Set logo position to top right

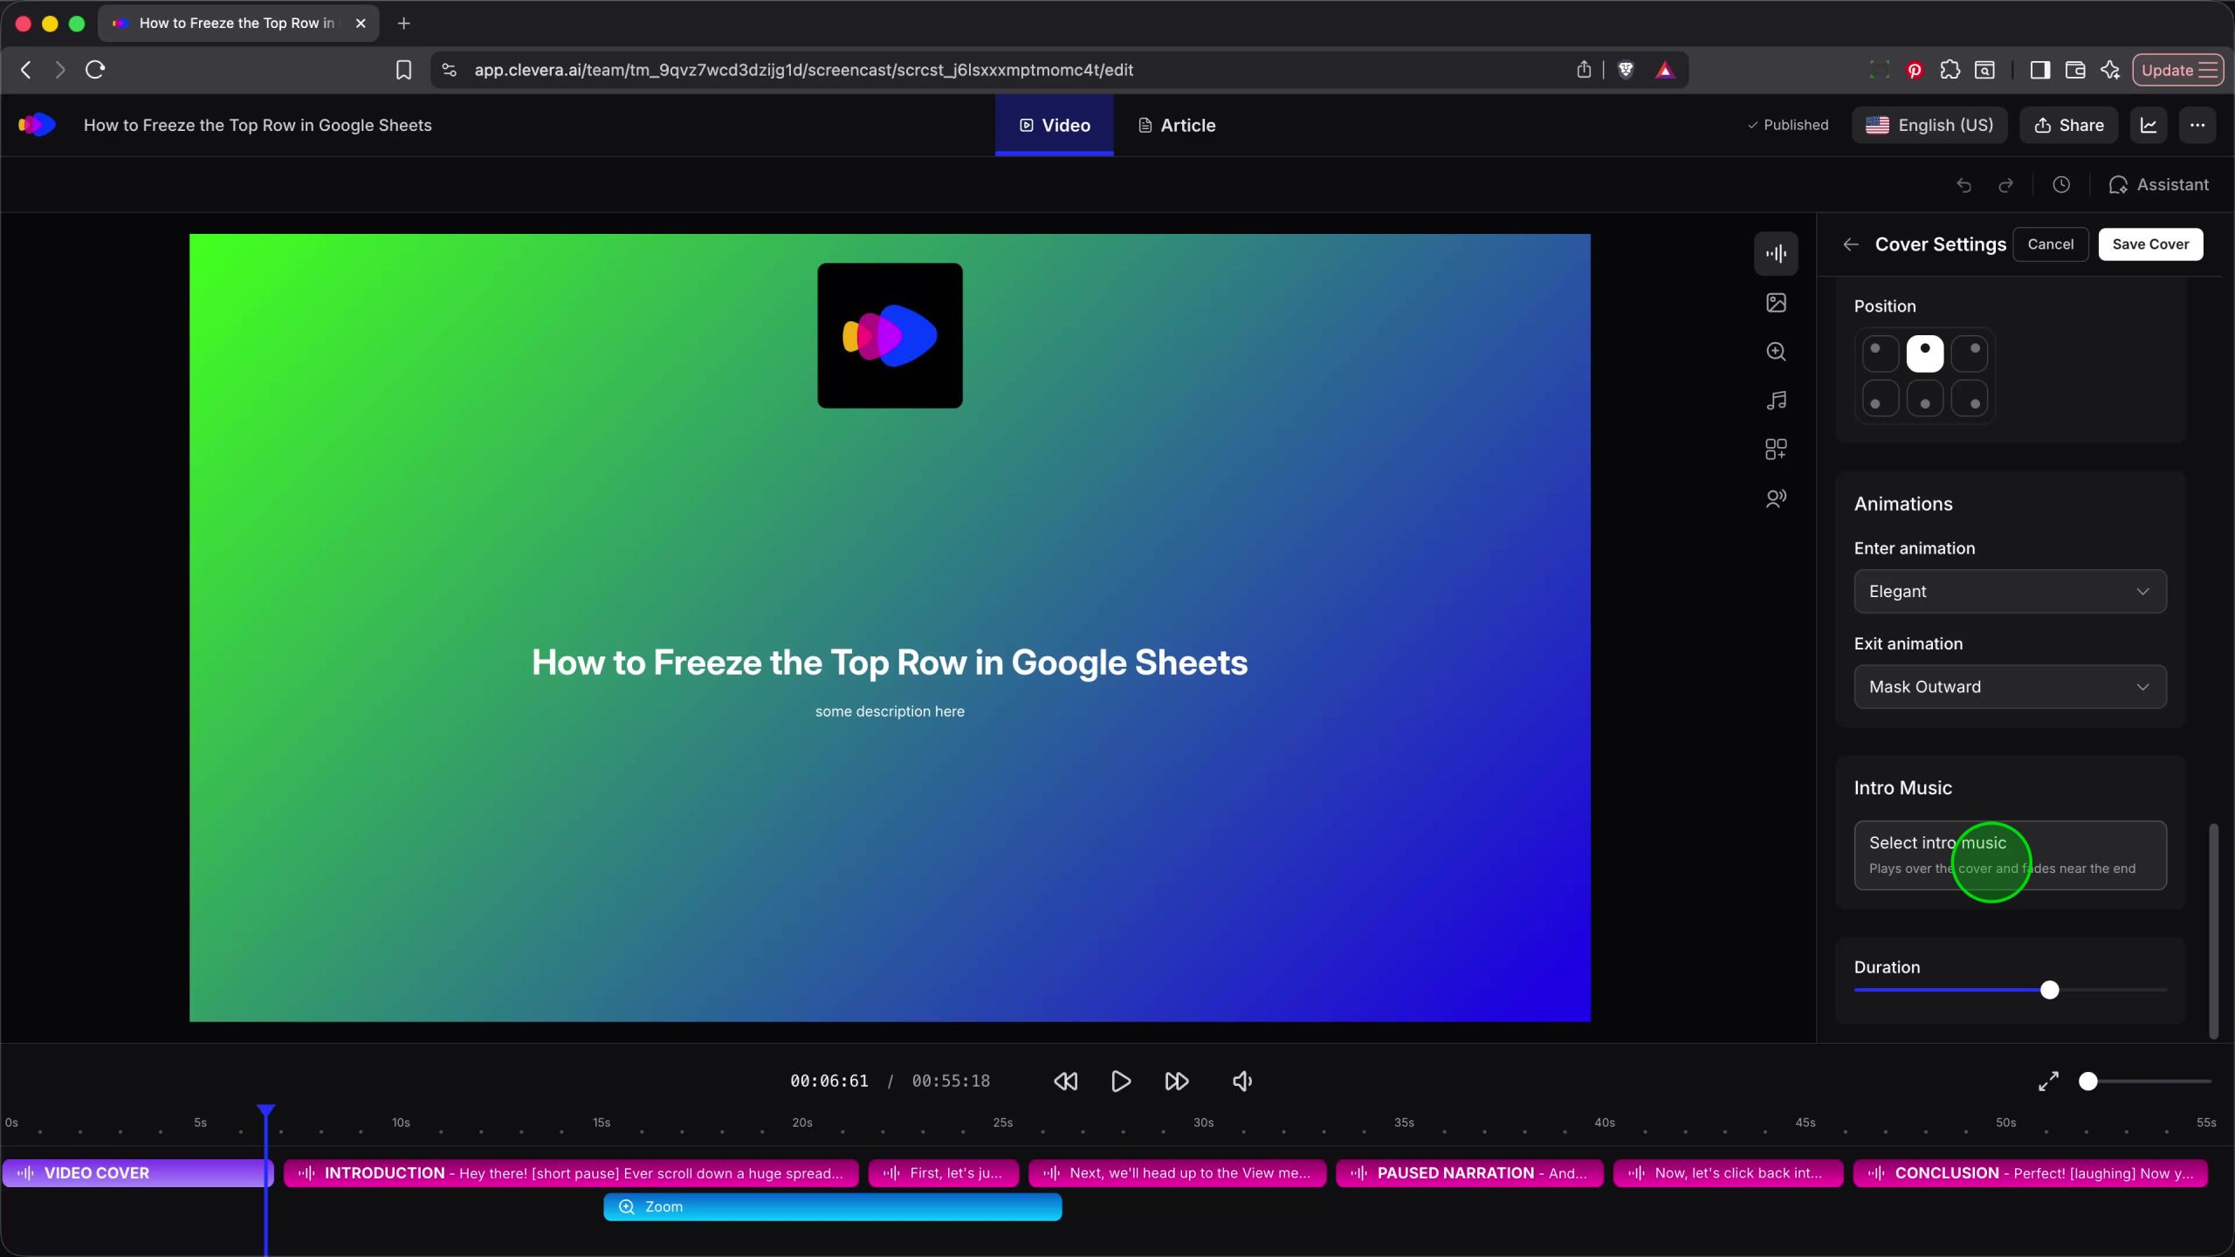coord(1970,354)
